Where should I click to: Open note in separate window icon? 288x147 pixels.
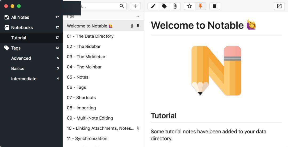point(279,6)
